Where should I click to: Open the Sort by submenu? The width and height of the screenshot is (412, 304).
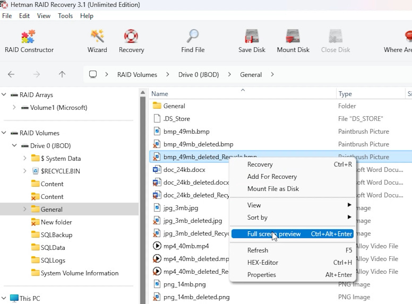coord(292,218)
